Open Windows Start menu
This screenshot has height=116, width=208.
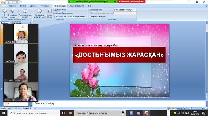tap(3, 113)
